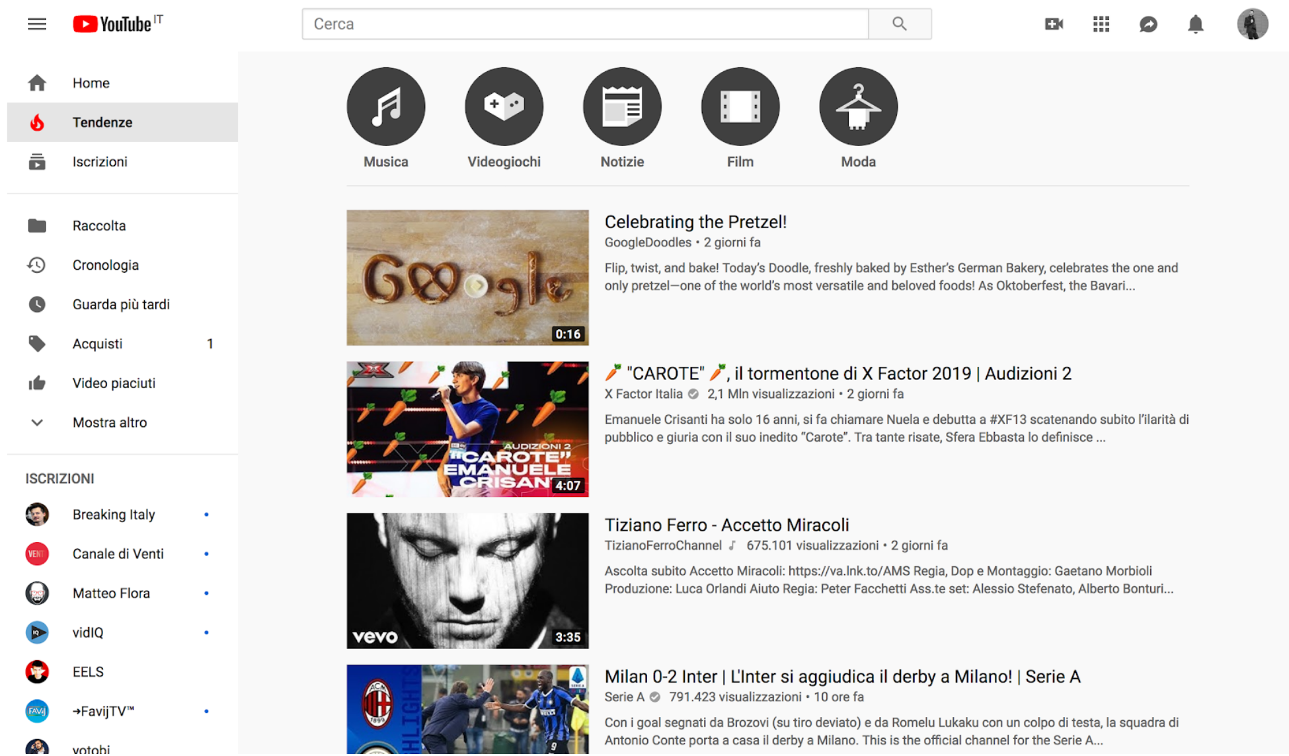Open Raccolta in the sidebar

click(122, 226)
